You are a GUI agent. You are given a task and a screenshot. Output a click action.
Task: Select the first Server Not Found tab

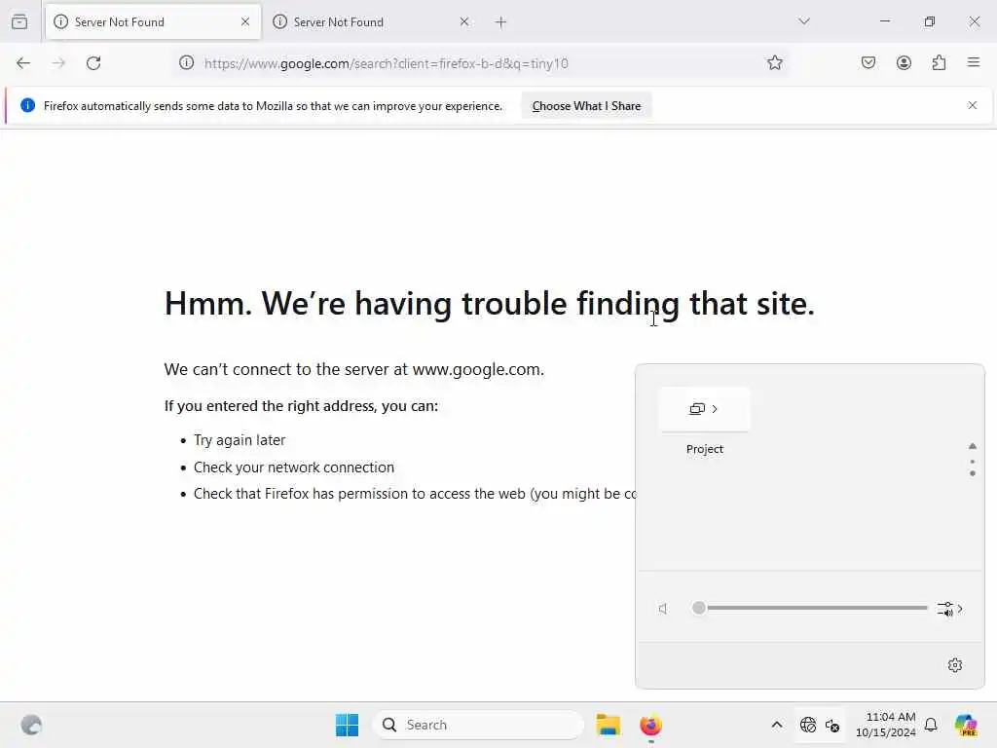(153, 21)
